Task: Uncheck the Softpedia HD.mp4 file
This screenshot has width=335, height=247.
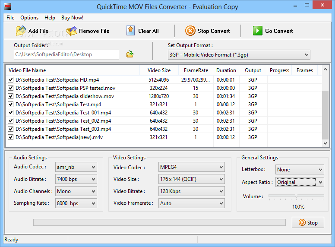Action: coord(10,80)
